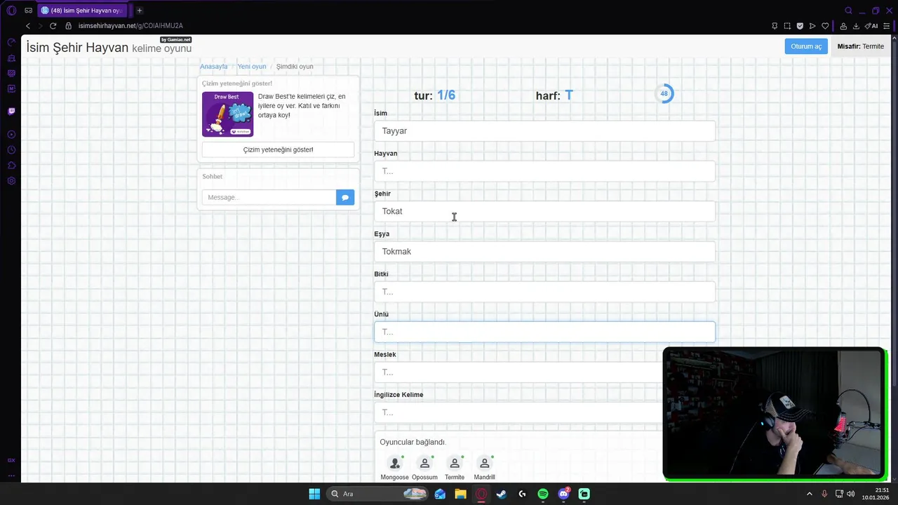This screenshot has height=505, width=898.
Task: Click the browser address bar URL
Action: click(130, 26)
